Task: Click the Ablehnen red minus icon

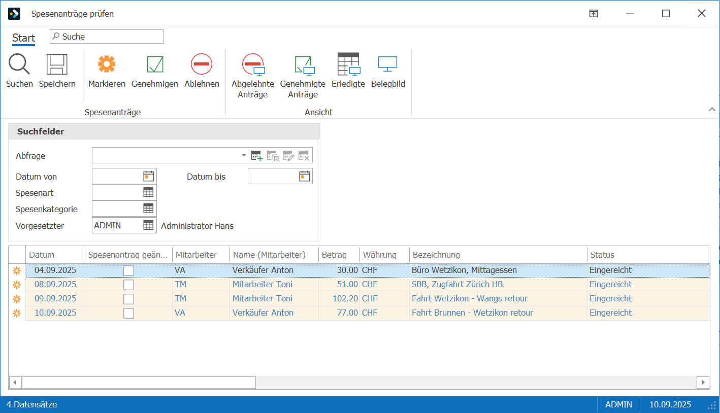Action: point(202,64)
